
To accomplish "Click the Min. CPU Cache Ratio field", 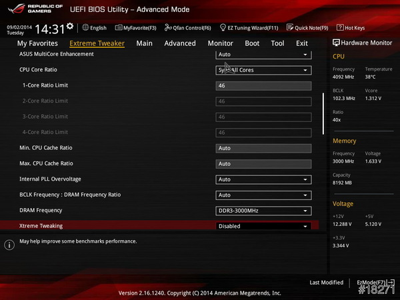I will pos(263,148).
